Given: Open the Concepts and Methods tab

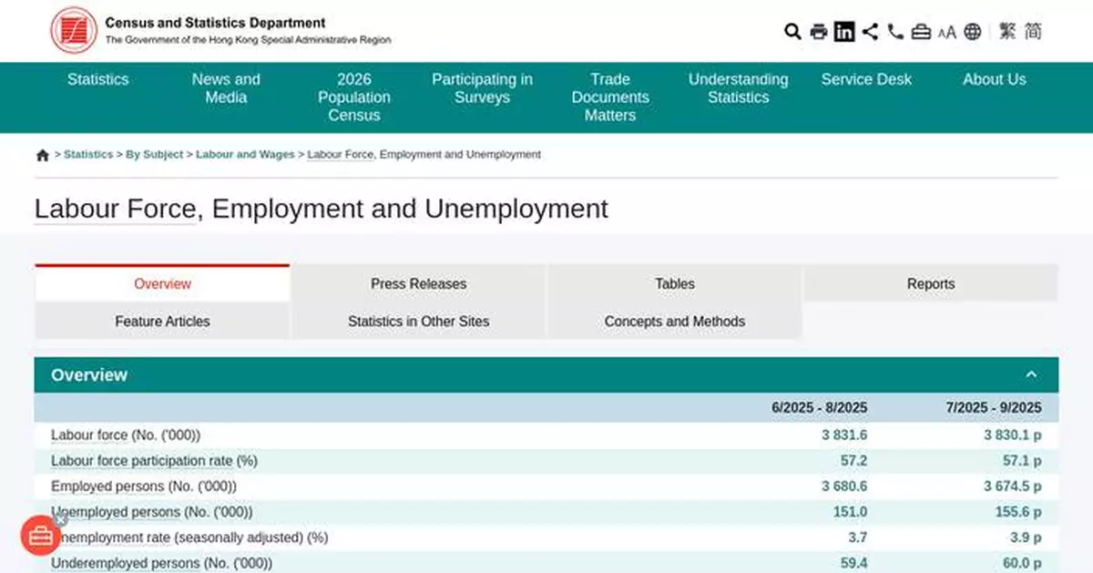Looking at the screenshot, I should point(674,321).
